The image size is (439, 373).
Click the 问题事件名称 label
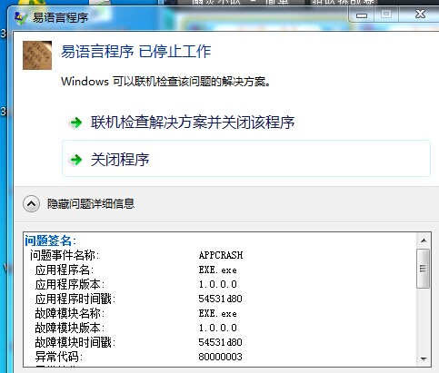tap(65, 255)
